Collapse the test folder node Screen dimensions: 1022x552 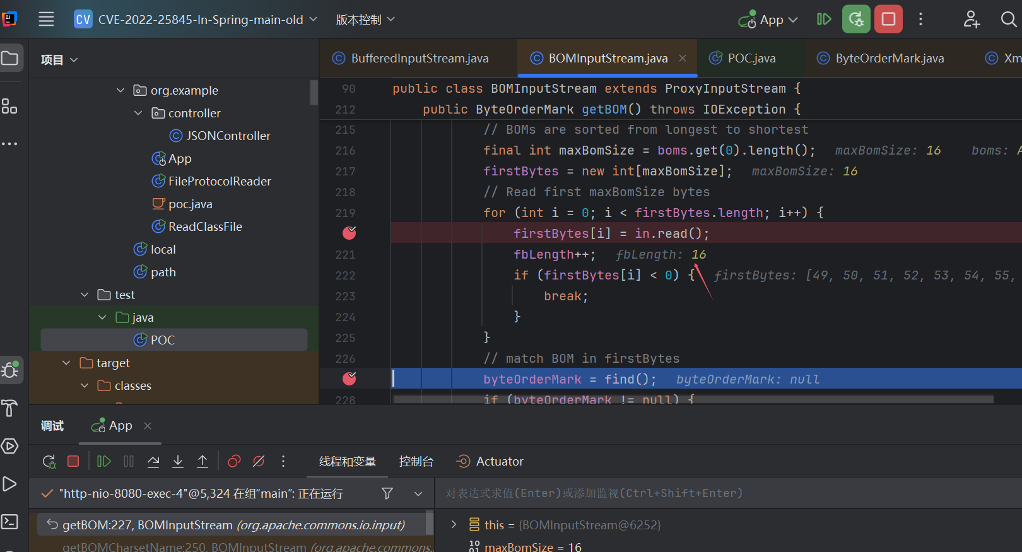pos(85,295)
